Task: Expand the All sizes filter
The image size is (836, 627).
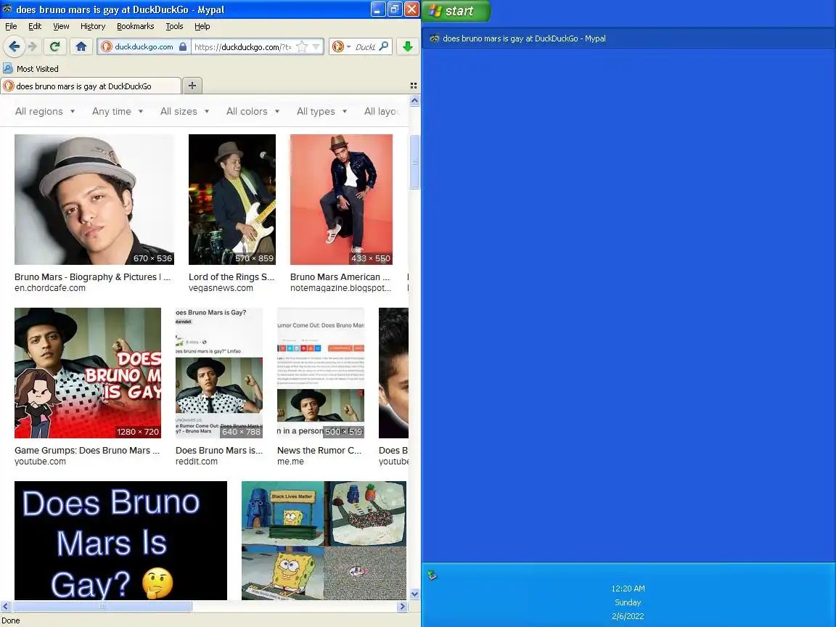Action: pos(184,112)
